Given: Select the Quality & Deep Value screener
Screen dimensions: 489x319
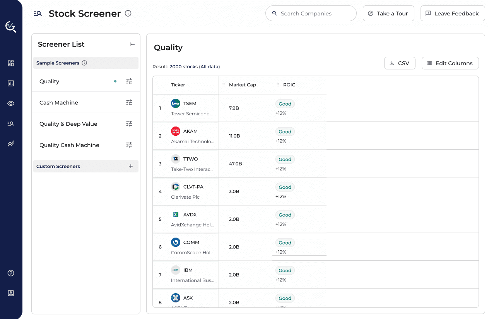Looking at the screenshot, I should [x=86, y=124].
